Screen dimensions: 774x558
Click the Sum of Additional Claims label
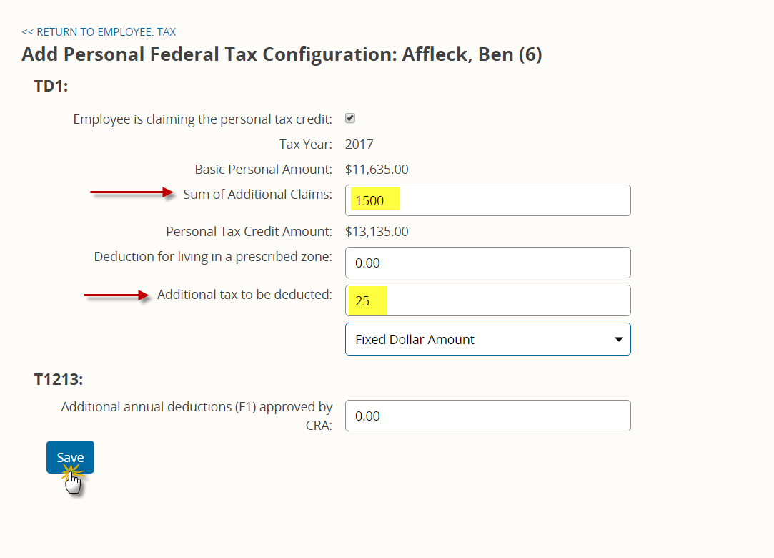(258, 195)
